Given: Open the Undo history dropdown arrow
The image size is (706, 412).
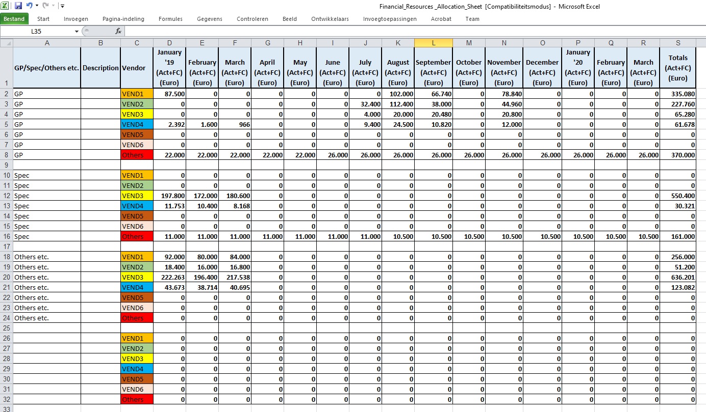Looking at the screenshot, I should click(x=37, y=6).
